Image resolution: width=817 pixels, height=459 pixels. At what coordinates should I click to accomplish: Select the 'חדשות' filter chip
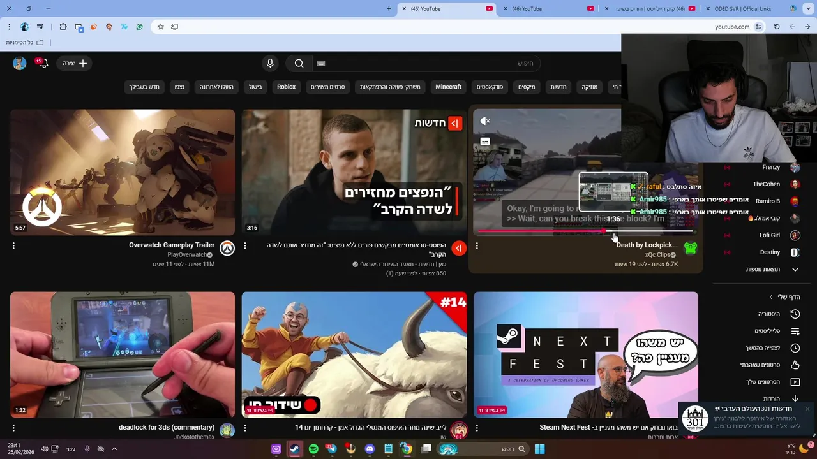pyautogui.click(x=558, y=87)
